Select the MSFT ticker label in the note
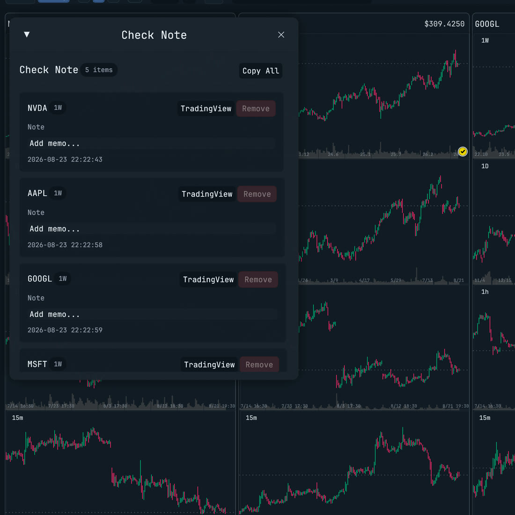 pos(37,364)
